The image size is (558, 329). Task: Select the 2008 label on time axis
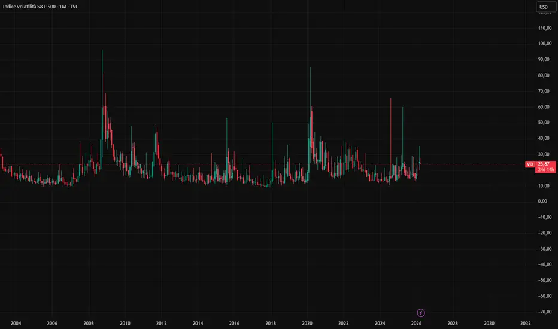click(x=89, y=323)
